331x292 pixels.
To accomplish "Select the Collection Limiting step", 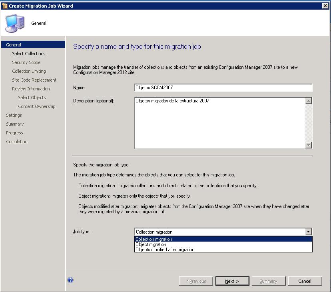I will (29, 71).
